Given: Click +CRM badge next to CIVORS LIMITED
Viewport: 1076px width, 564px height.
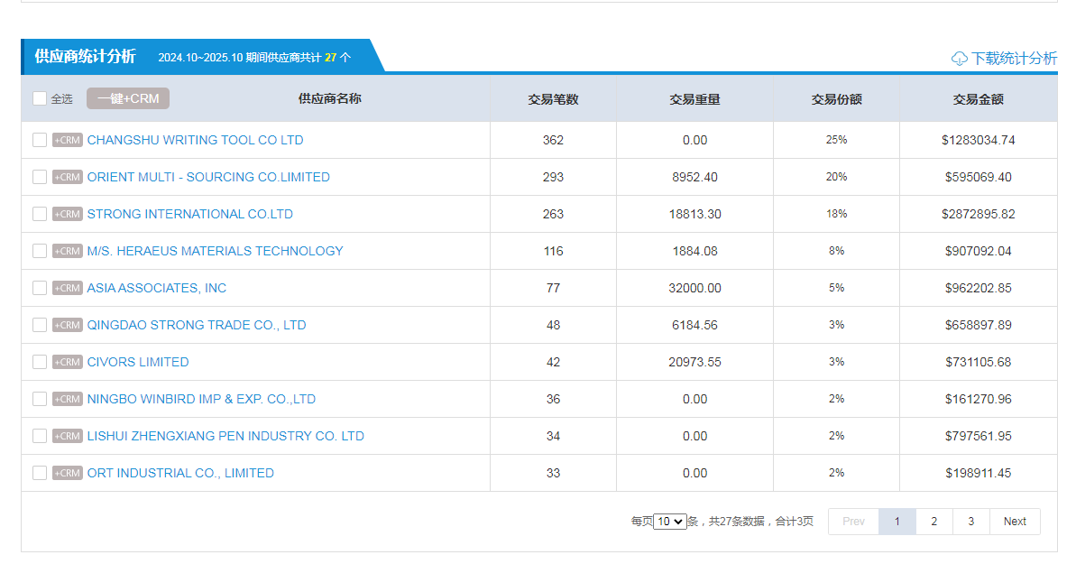Looking at the screenshot, I should coord(68,362).
